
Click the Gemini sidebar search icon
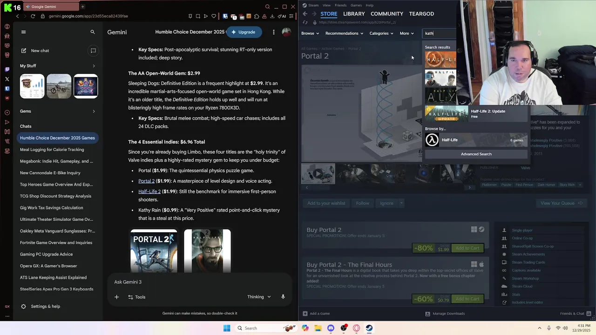(93, 32)
